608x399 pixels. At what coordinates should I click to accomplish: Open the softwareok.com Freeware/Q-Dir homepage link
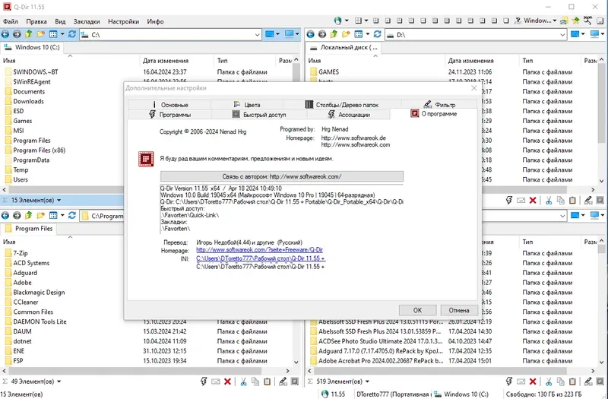point(259,250)
